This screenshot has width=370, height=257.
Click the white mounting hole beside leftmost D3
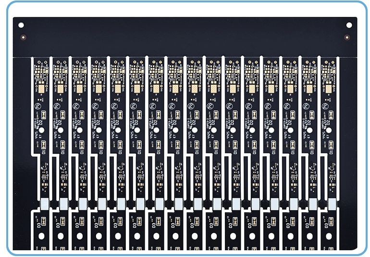[x=41, y=236]
